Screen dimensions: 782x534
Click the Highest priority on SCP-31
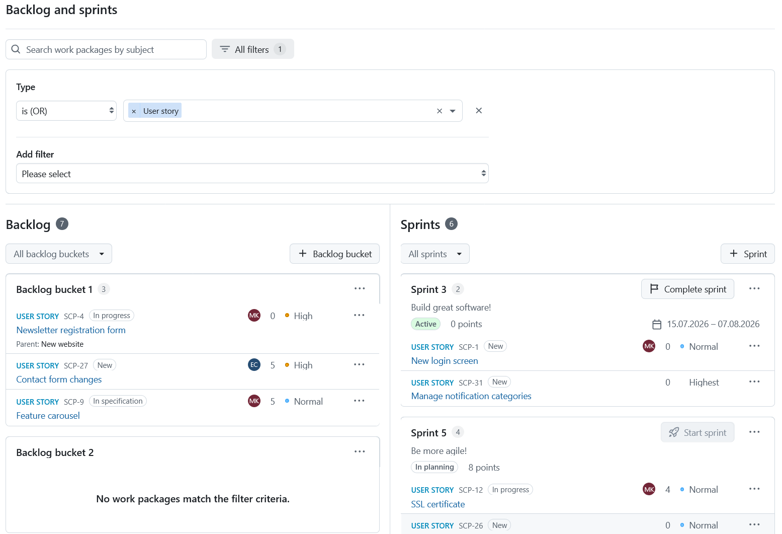pos(704,383)
